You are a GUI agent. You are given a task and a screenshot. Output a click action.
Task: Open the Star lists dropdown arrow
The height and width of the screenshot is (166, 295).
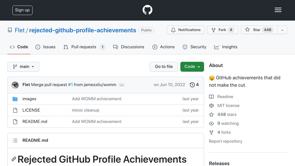click(282, 30)
